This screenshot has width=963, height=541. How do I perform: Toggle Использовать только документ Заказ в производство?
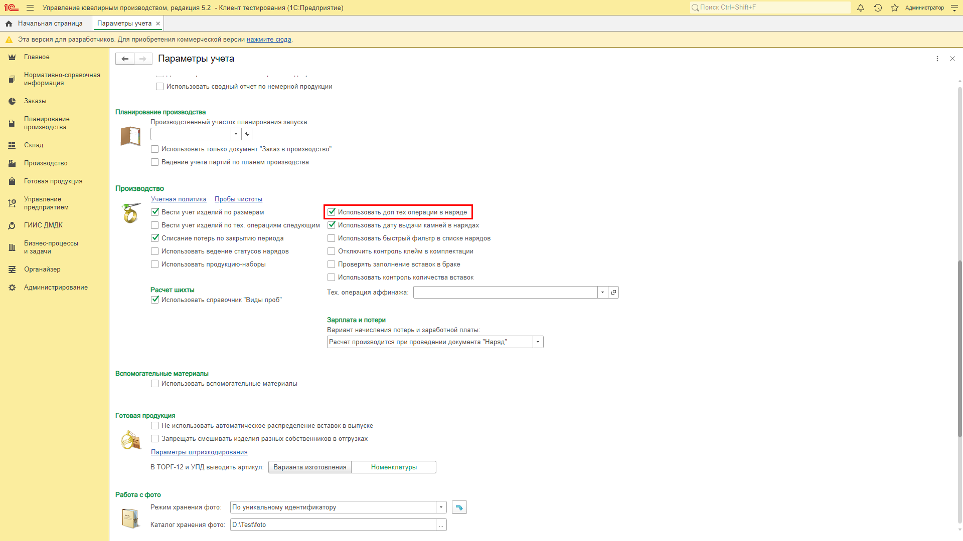[x=154, y=149]
